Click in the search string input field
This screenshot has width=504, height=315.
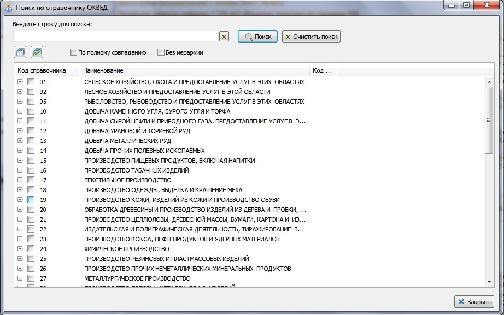(116, 37)
